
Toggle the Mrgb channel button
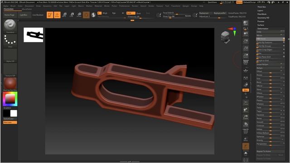pyautogui.click(x=105, y=13)
